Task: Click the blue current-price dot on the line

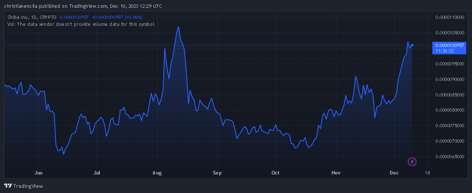Action: coord(412,45)
